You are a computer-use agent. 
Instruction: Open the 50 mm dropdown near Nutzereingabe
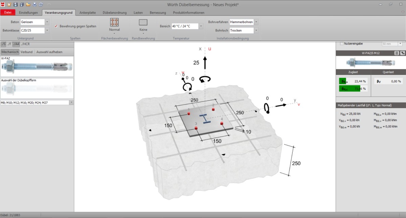point(400,44)
